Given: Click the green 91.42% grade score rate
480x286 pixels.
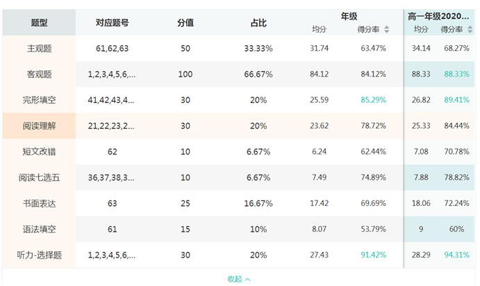Looking at the screenshot, I should click(x=373, y=255).
